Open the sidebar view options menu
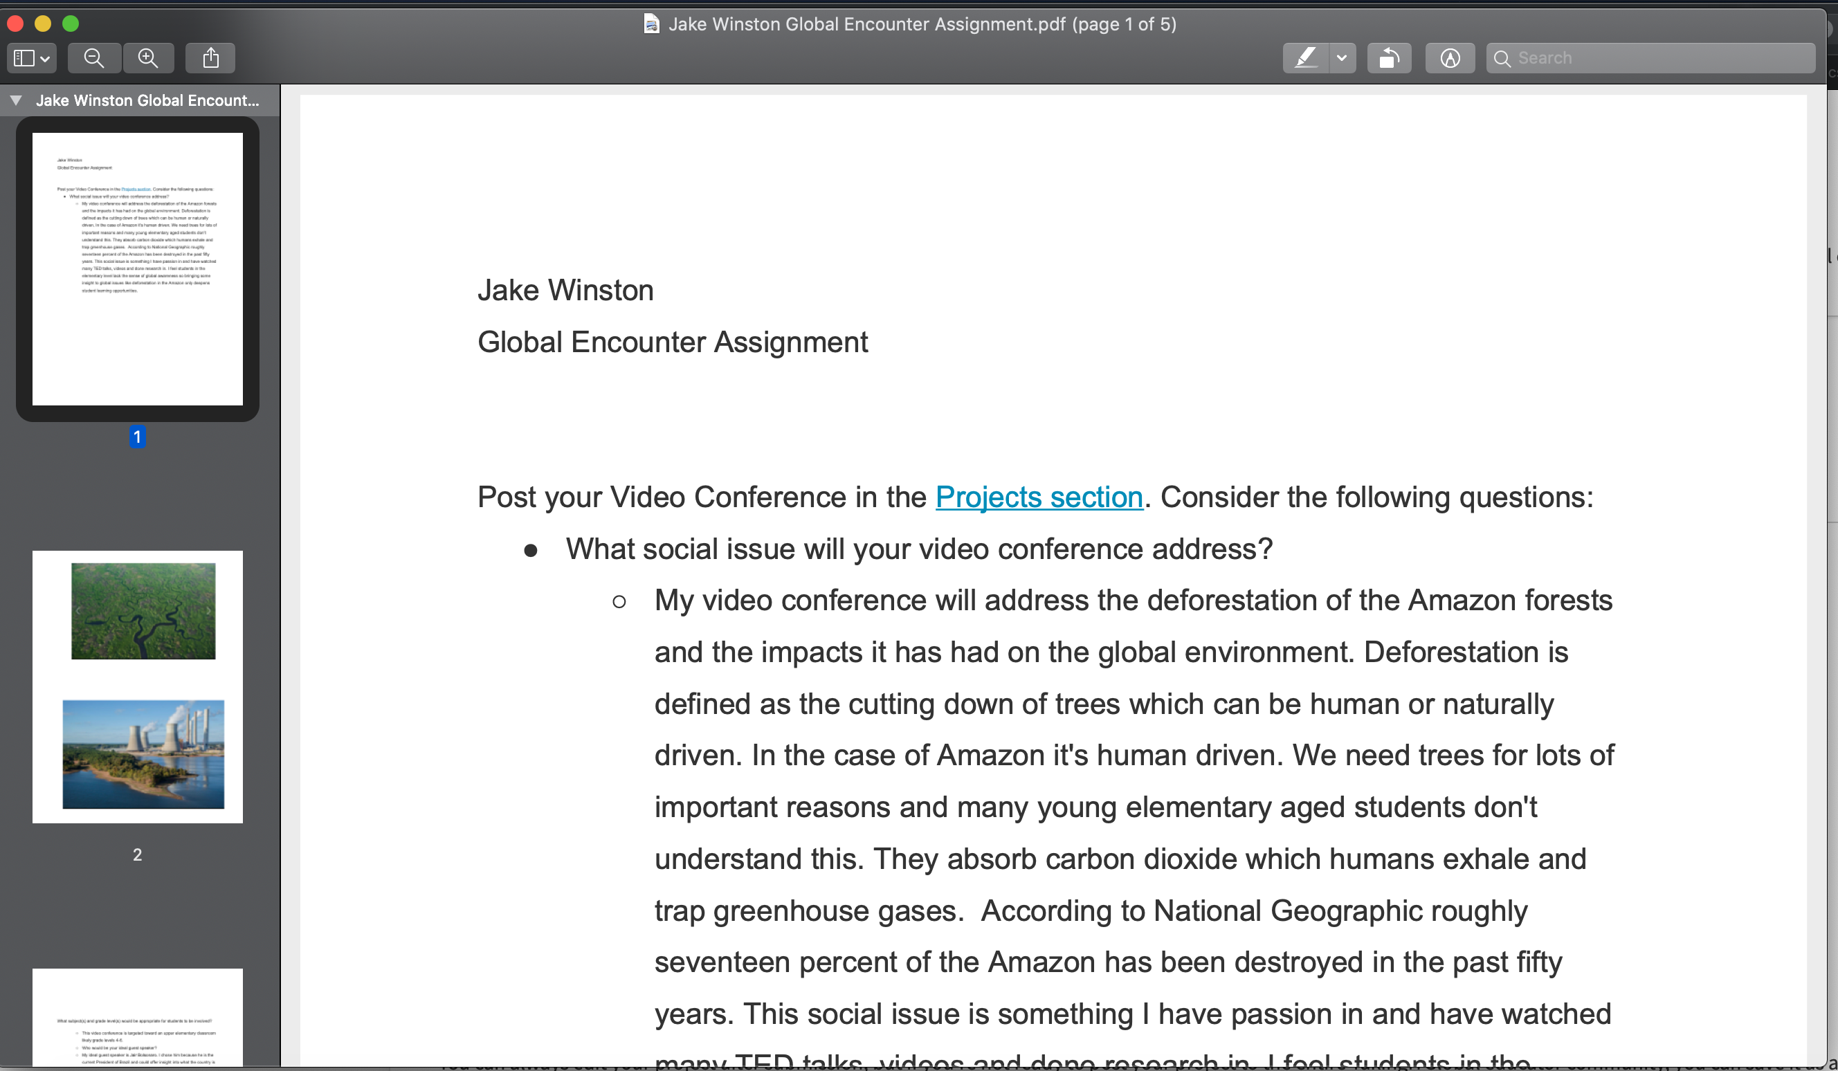This screenshot has width=1838, height=1071. [32, 58]
